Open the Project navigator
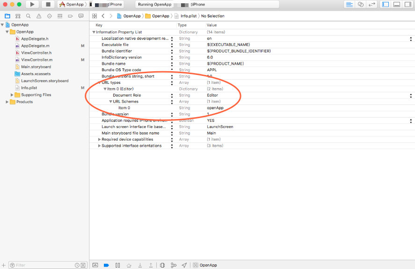The width and height of the screenshot is (415, 269). click(7, 16)
